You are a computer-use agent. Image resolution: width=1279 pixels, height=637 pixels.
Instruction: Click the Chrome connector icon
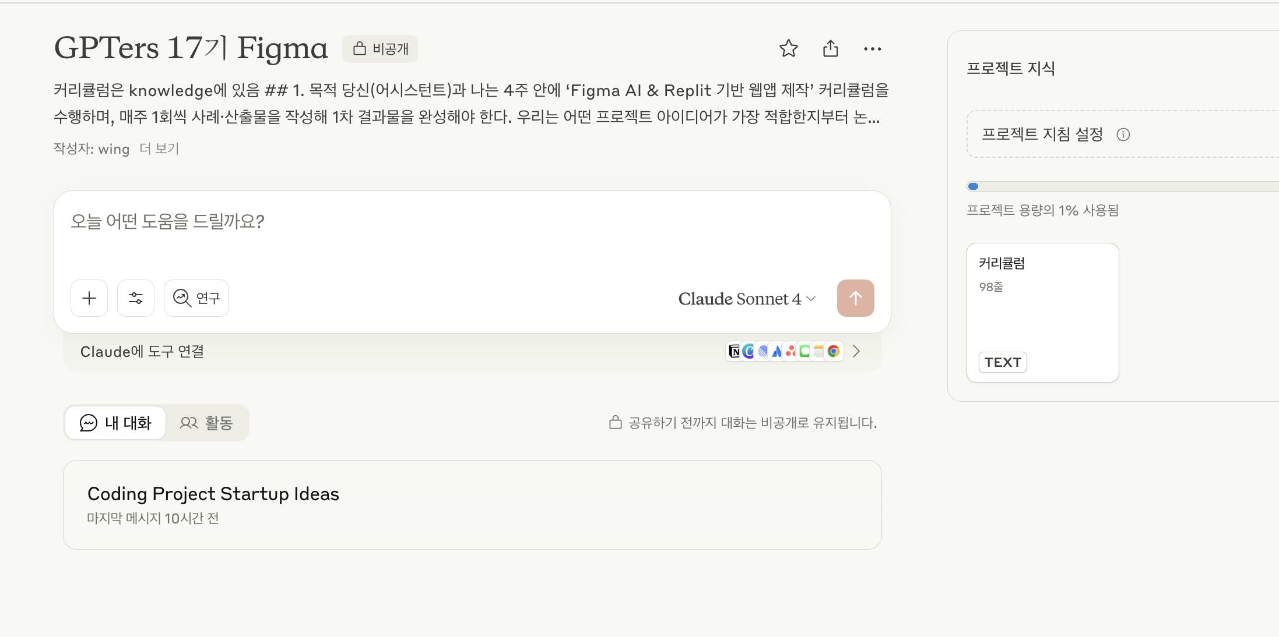tap(834, 351)
